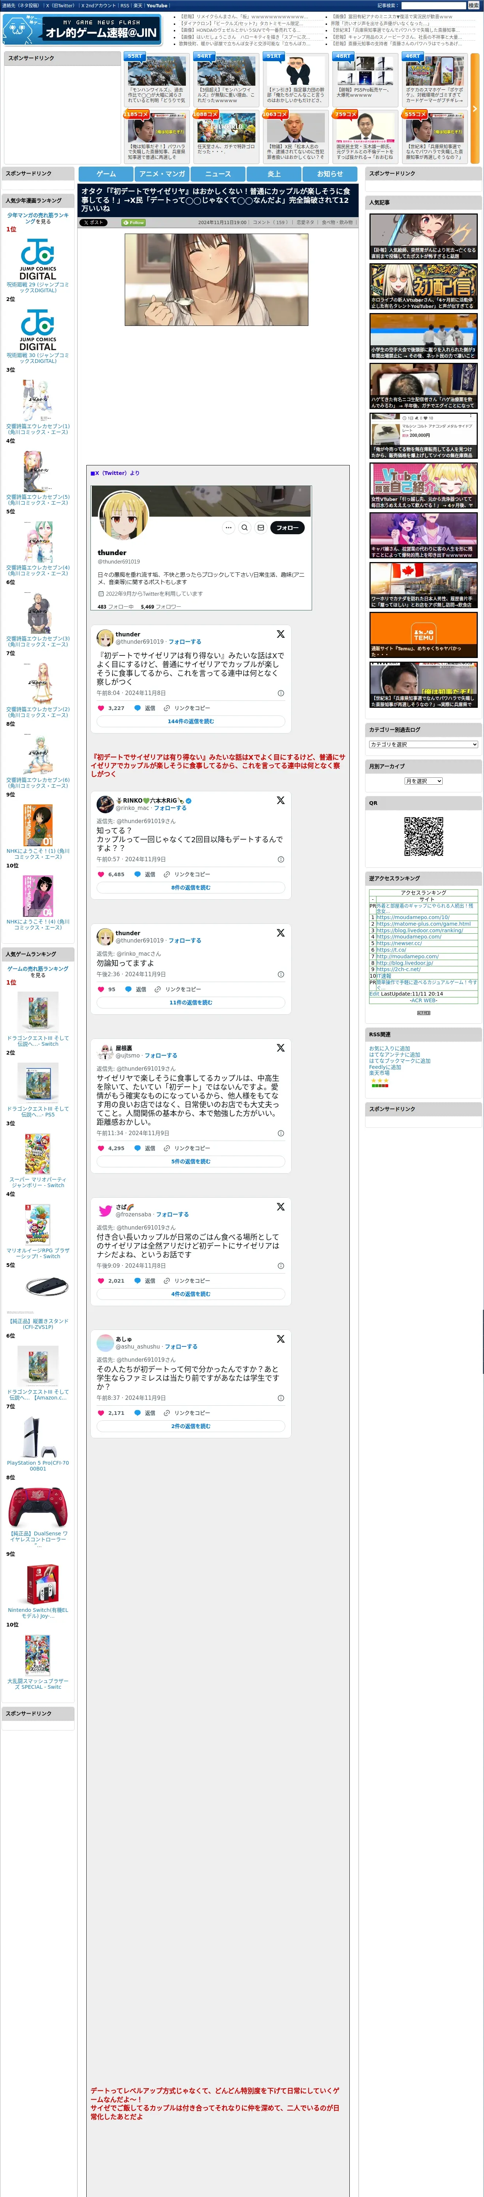Click the article's main illustration image
The height and width of the screenshot is (2197, 484).
pyautogui.click(x=217, y=279)
